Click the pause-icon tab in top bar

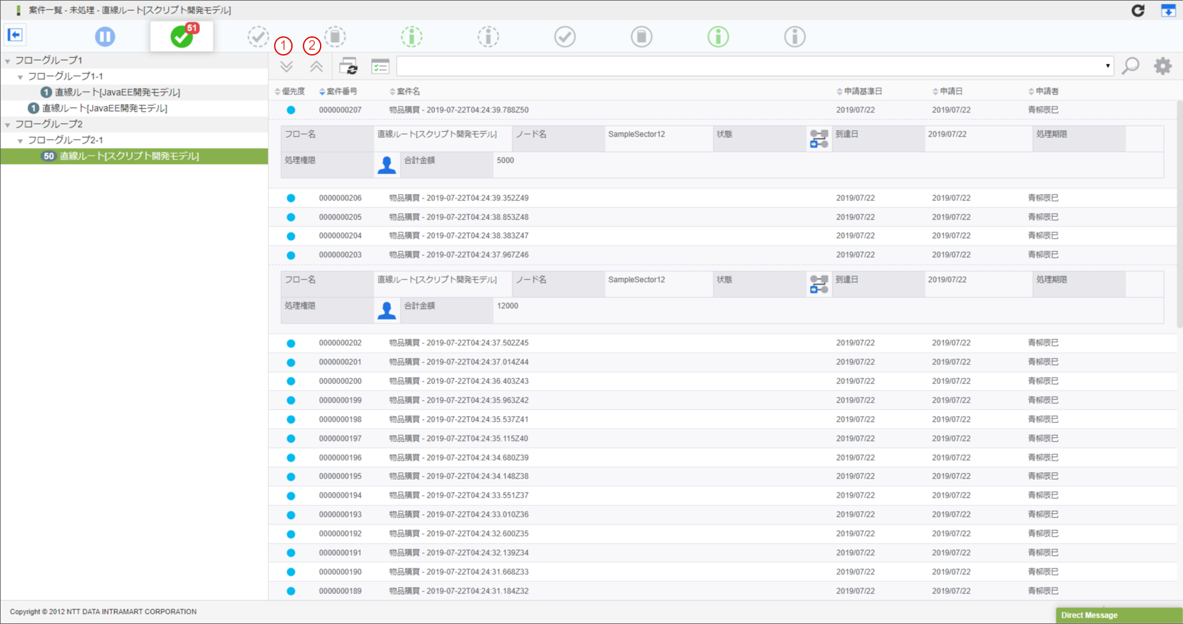click(105, 36)
